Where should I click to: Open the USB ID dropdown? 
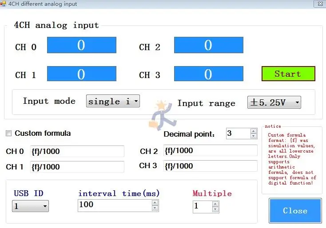pyautogui.click(x=30, y=206)
